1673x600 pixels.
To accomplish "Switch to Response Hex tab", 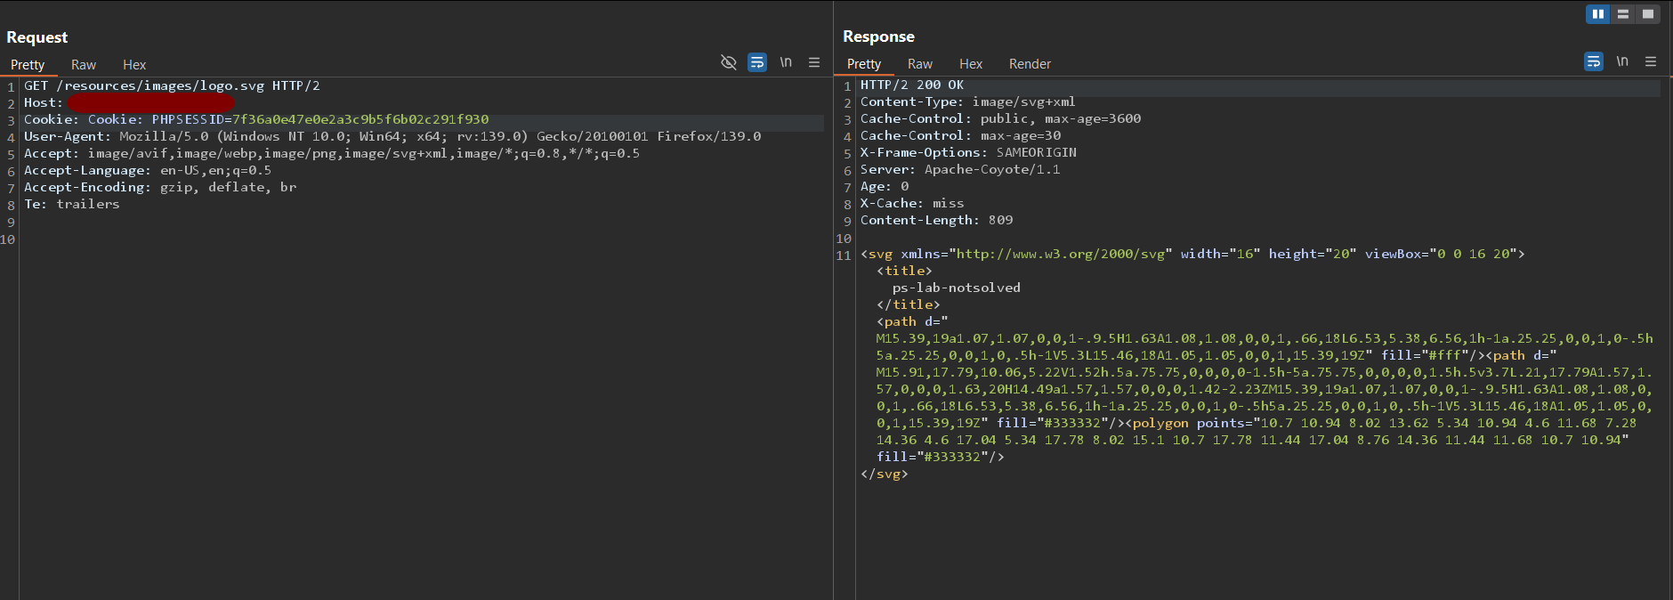I will tap(971, 64).
